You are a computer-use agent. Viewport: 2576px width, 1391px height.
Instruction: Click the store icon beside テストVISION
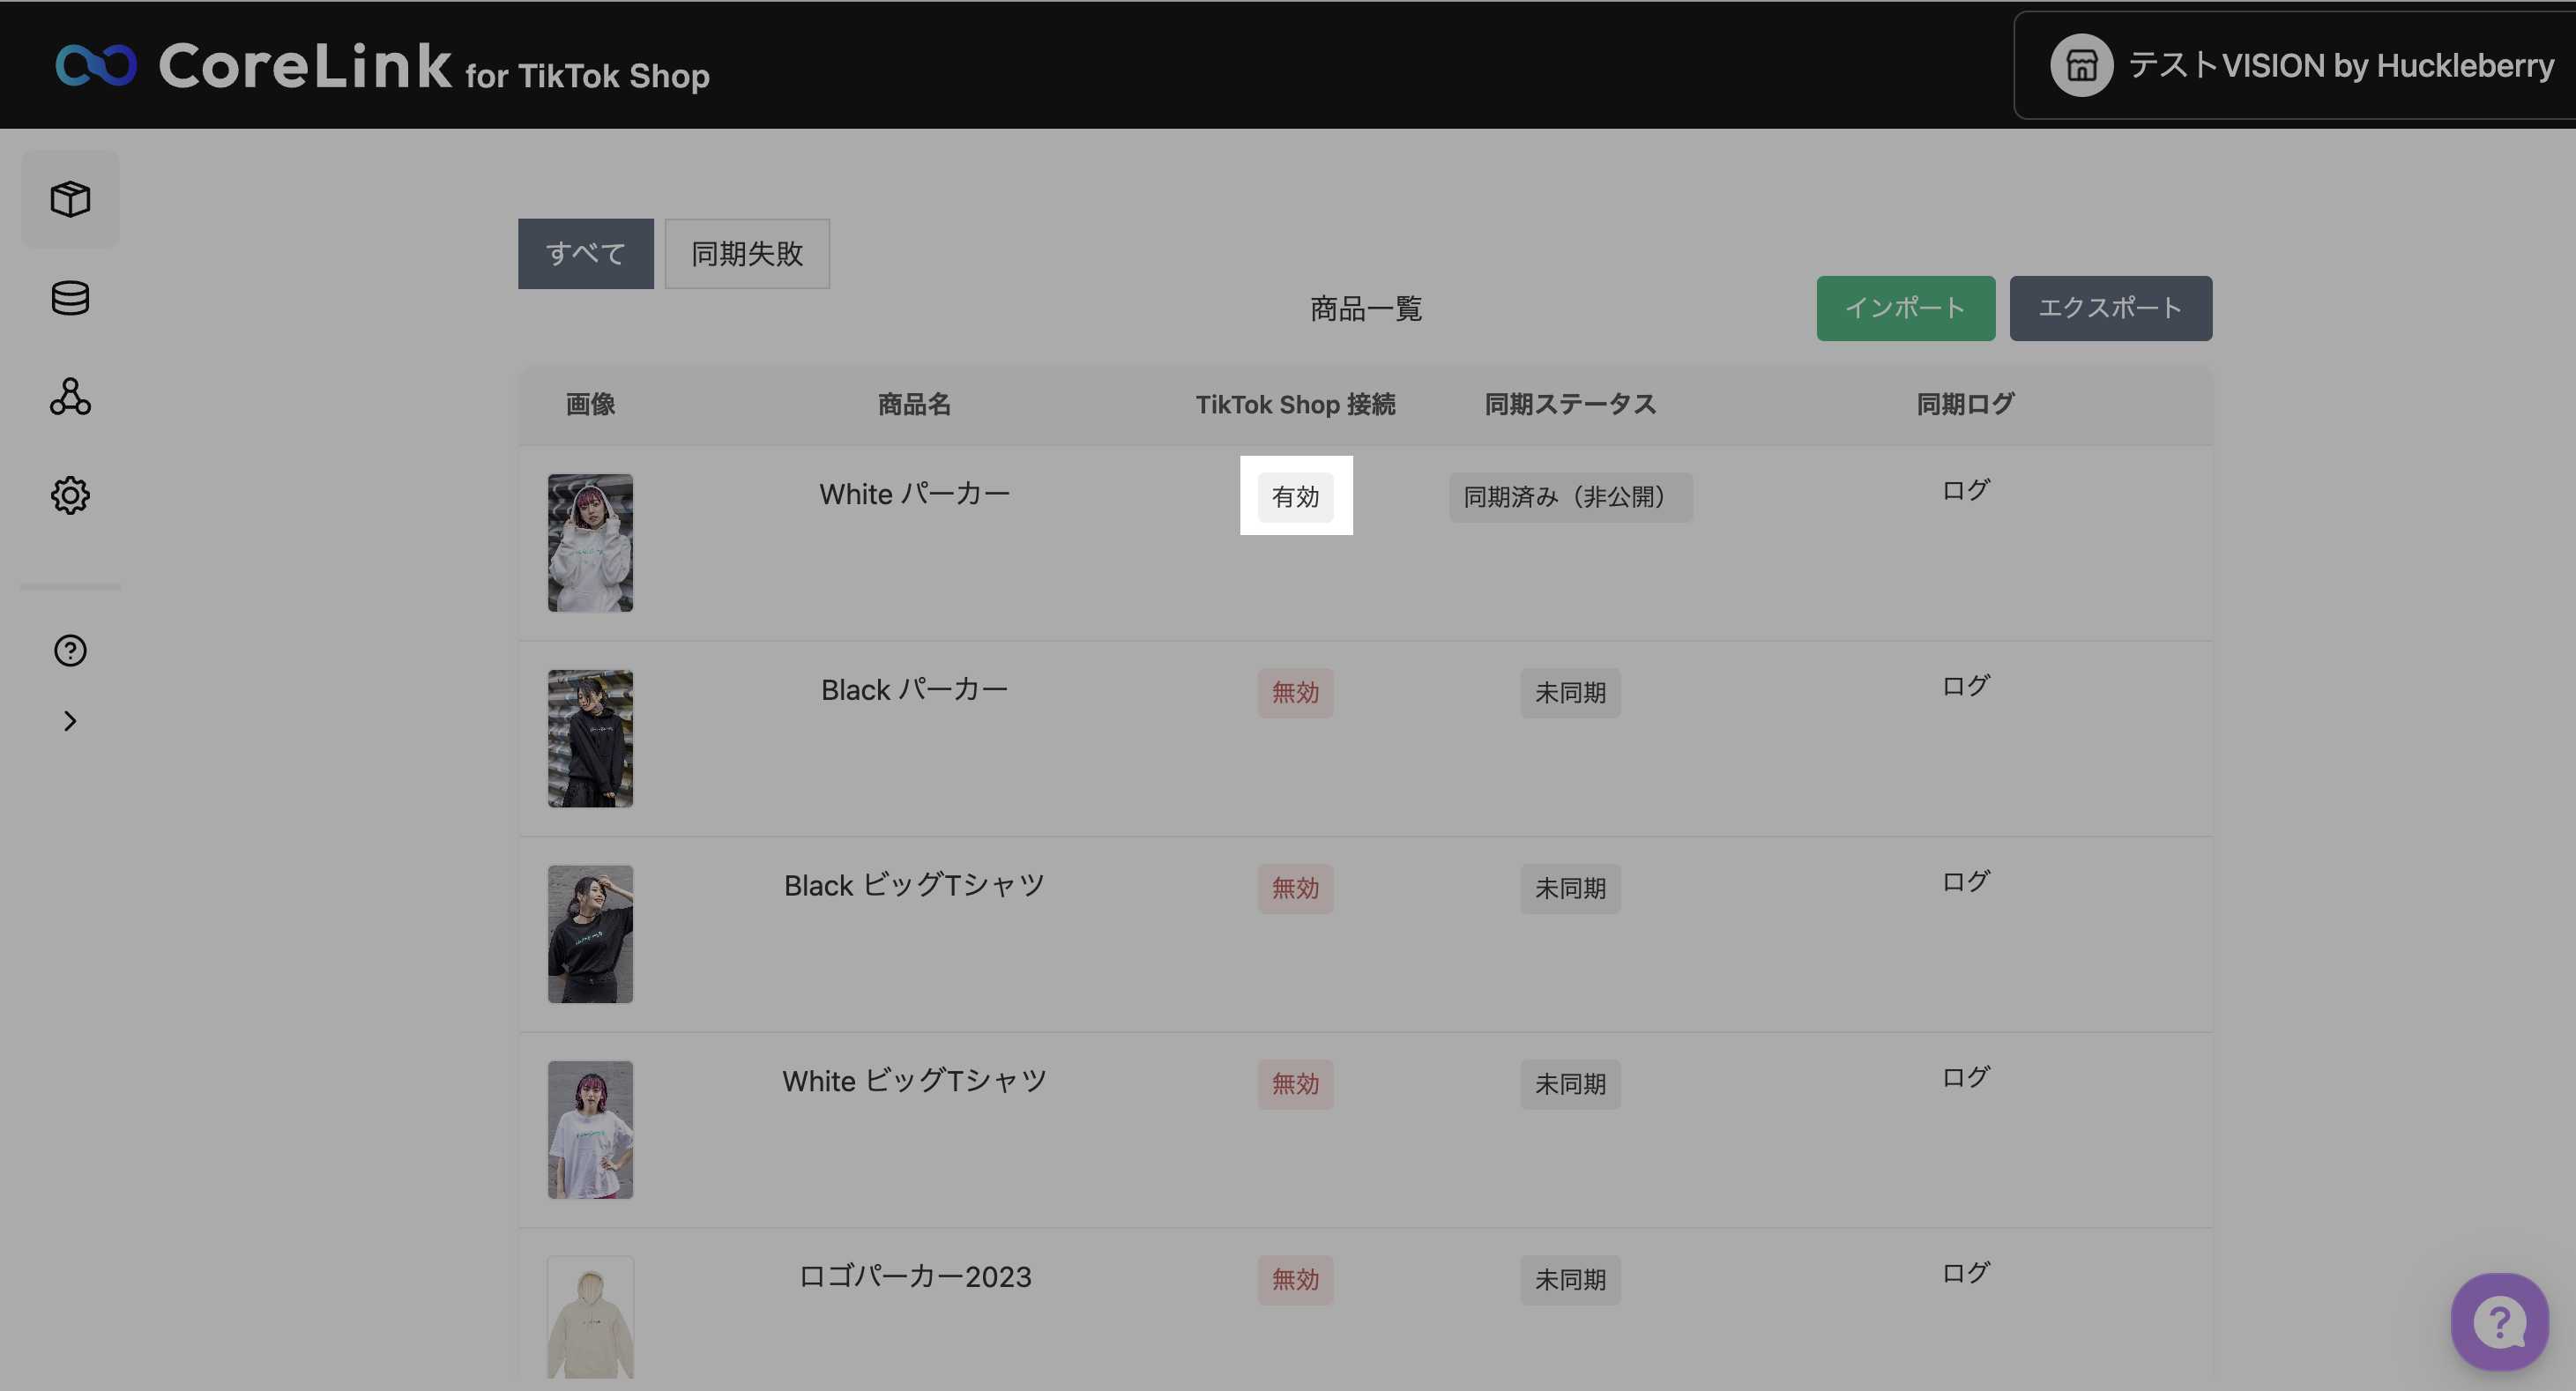point(2081,66)
